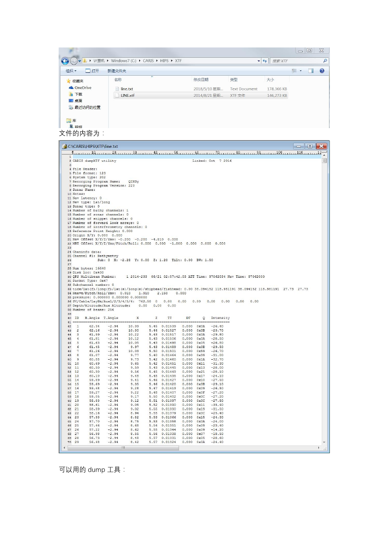Click the line.txt file icon

click(117, 89)
